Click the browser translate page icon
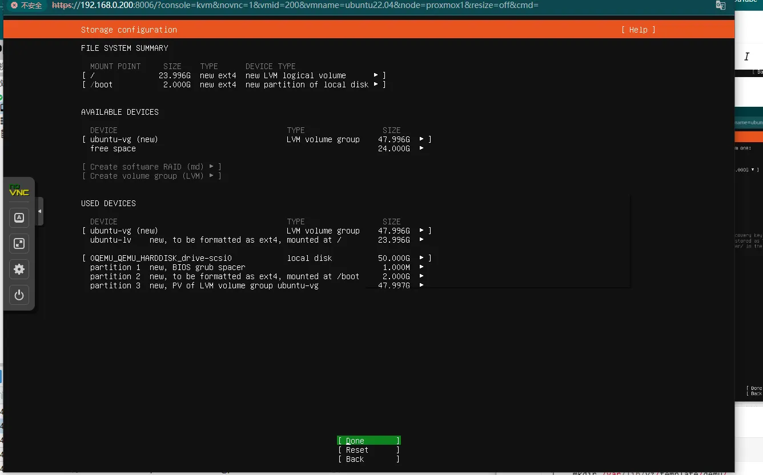 tap(721, 5)
